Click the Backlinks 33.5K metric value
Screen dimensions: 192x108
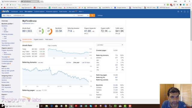pos(59,31)
